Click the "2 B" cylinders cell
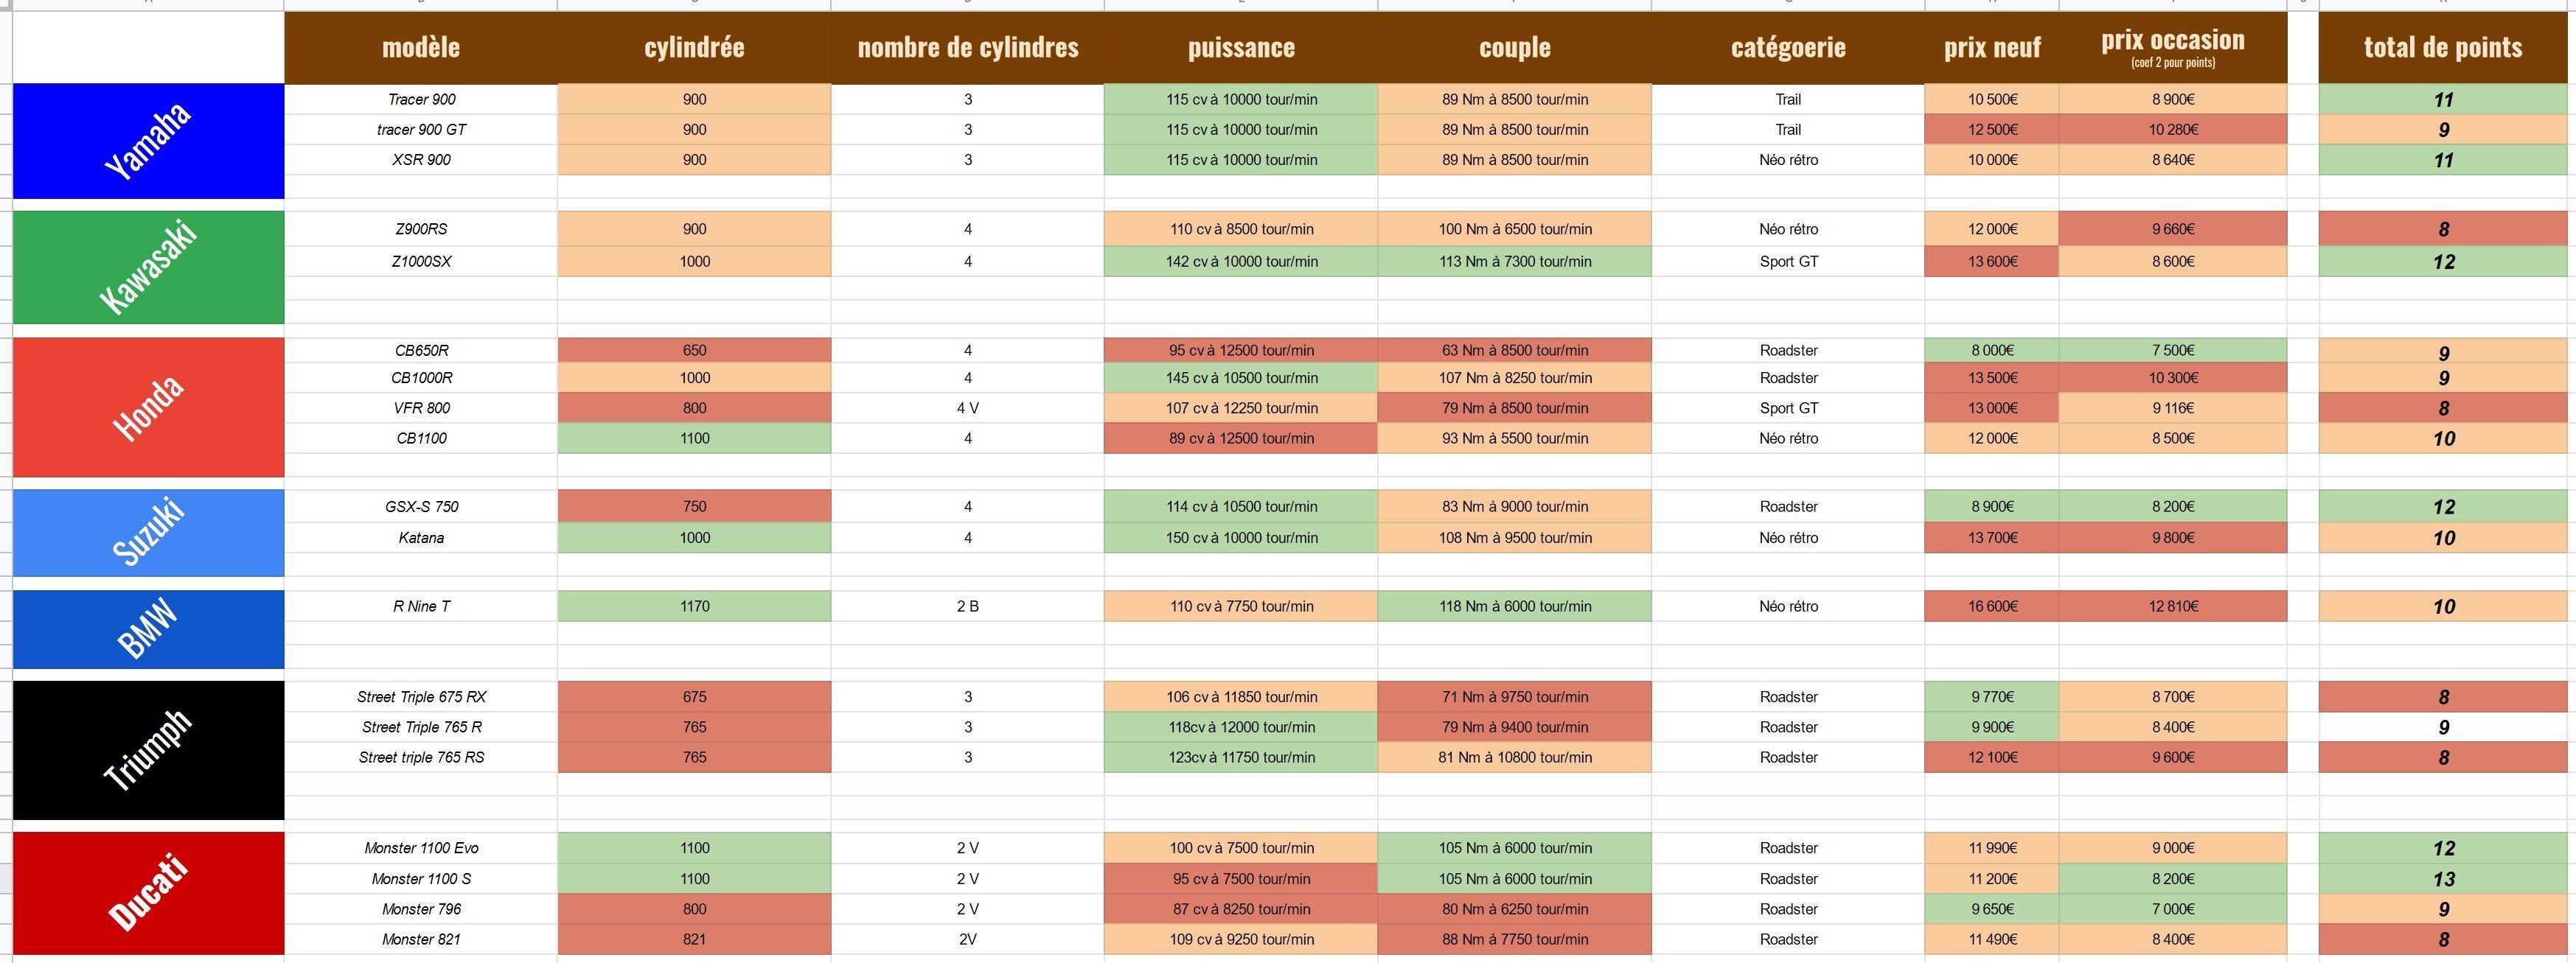The height and width of the screenshot is (963, 2576). [x=967, y=606]
